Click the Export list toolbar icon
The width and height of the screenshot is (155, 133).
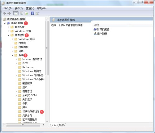pyautogui.click(x=26, y=13)
